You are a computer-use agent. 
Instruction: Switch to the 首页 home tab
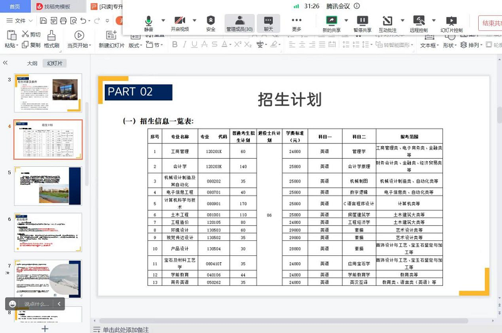14,6
